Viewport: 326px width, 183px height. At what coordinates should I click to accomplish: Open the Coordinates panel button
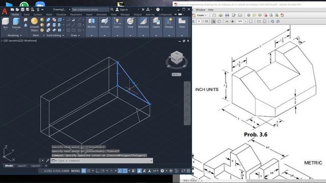[117, 23]
